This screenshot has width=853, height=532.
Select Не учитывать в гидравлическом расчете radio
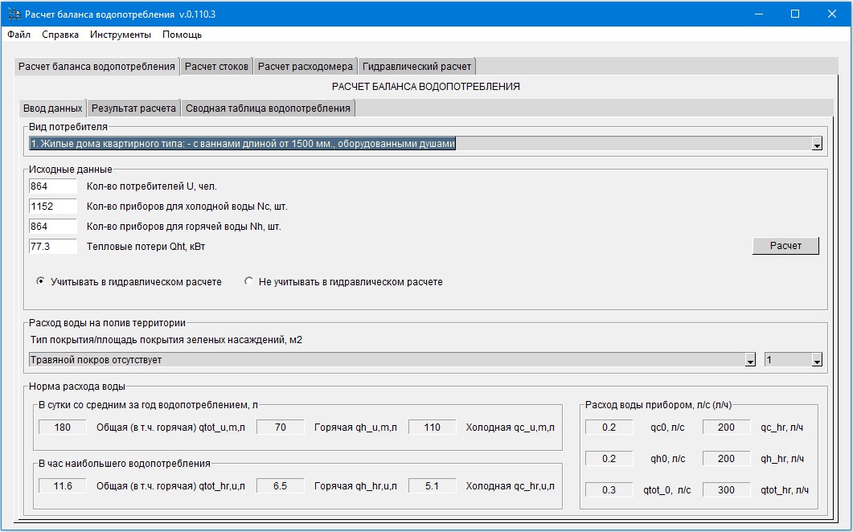click(x=248, y=281)
